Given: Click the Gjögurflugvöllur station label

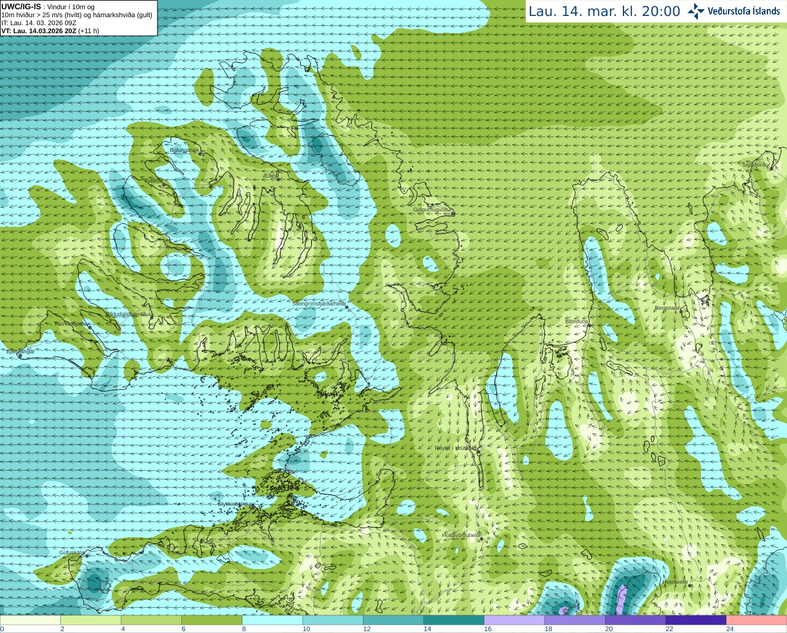Looking at the screenshot, I should click(433, 210).
